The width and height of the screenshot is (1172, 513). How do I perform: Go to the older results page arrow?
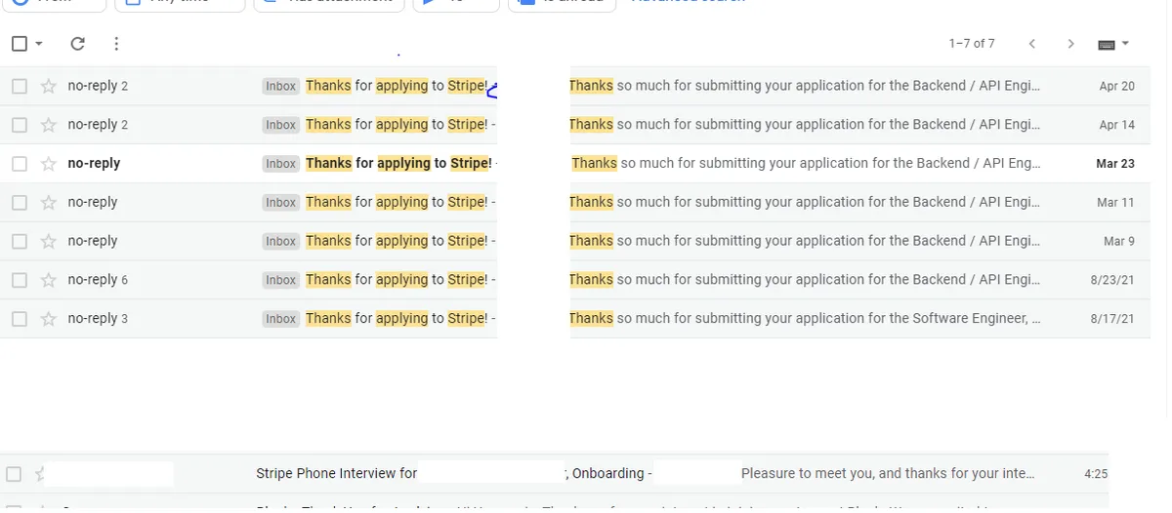pos(1071,44)
